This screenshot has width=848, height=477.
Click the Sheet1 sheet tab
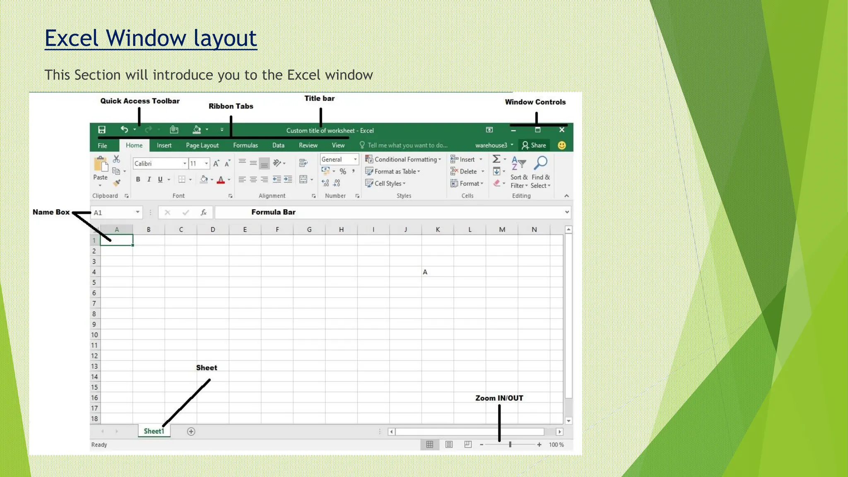[154, 431]
